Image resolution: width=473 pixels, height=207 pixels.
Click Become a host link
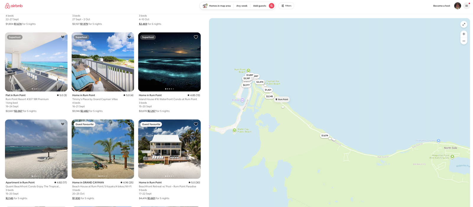click(x=441, y=6)
